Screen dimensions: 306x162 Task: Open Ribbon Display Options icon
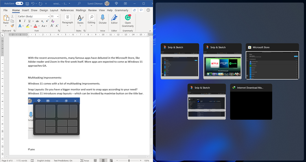click(x=125, y=4)
